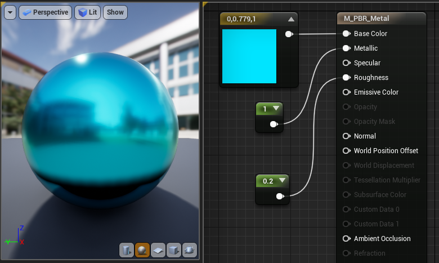
Task: Select the plane preview mesh icon
Action: 158,250
